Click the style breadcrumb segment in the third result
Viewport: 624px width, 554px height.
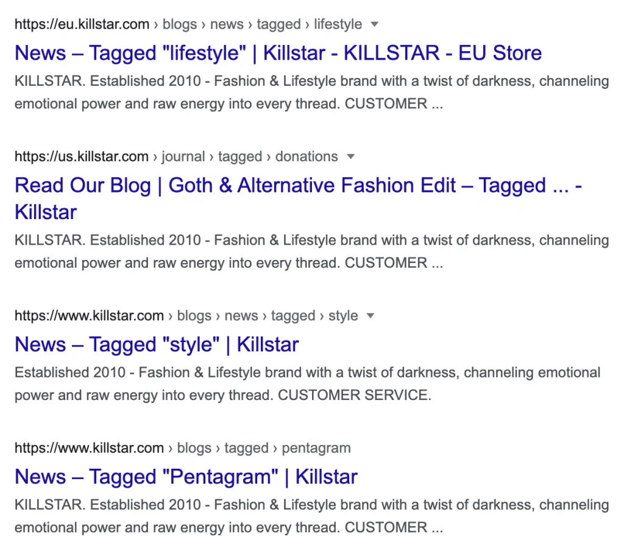[343, 315]
